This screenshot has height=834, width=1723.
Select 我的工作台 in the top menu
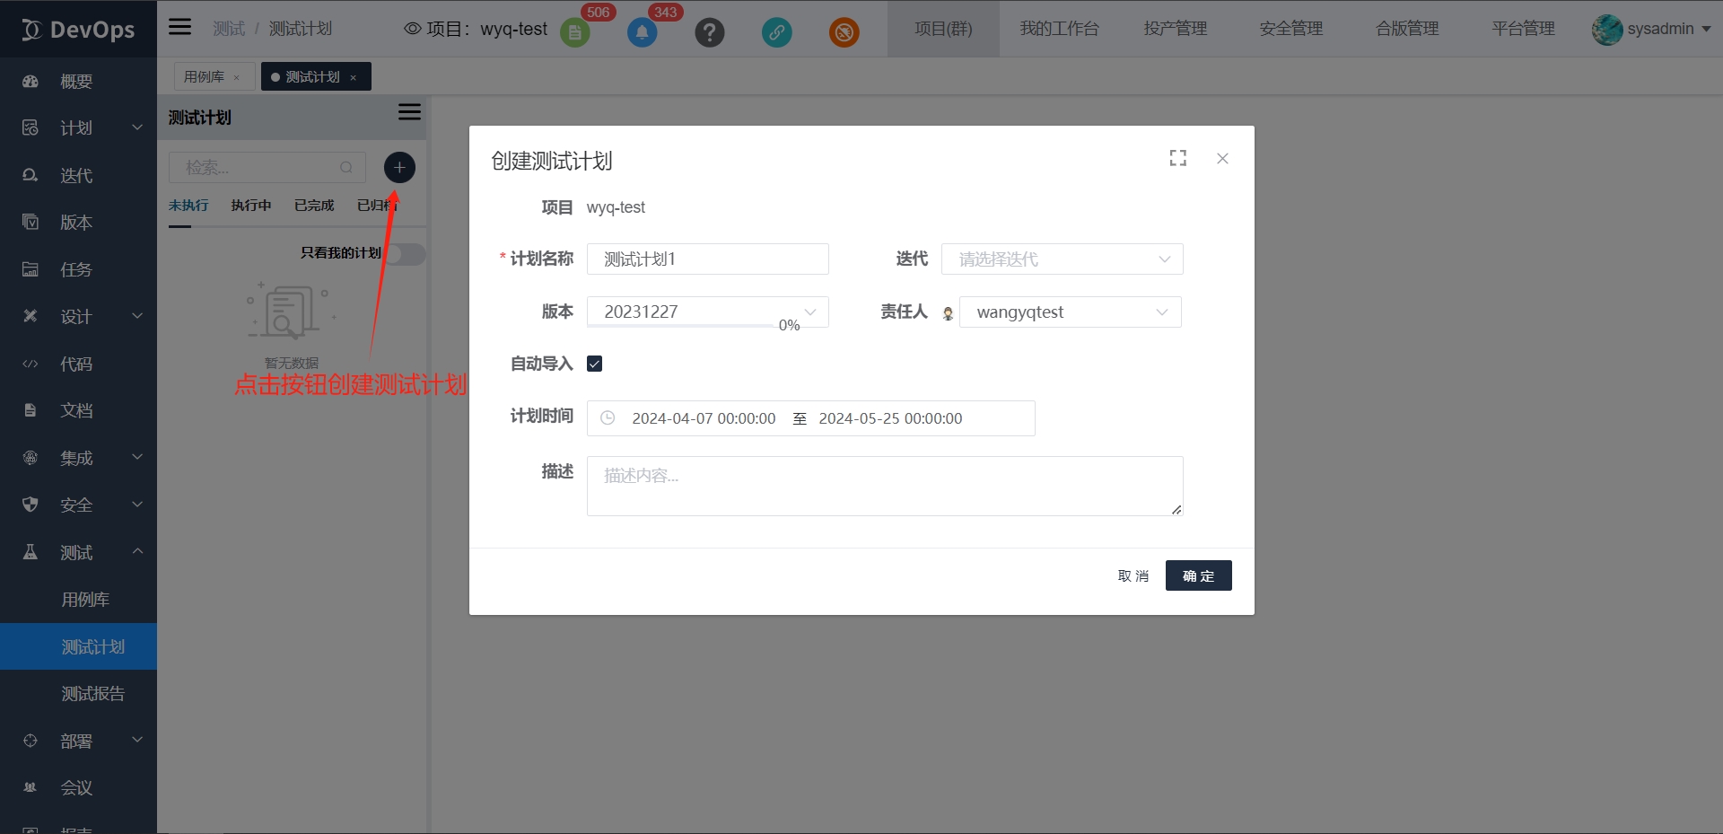pyautogui.click(x=1060, y=28)
